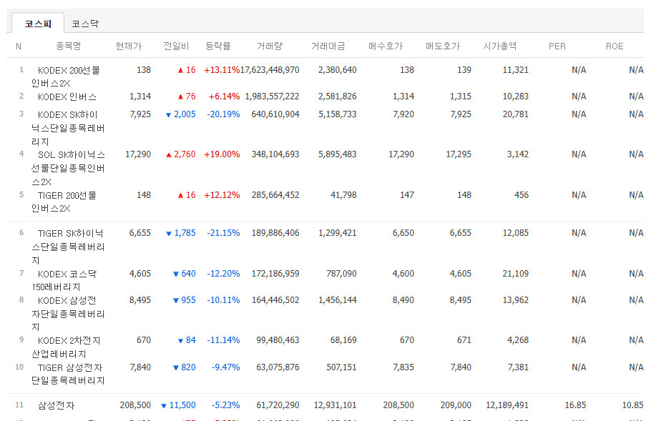Click change rate +6.14%
This screenshot has height=421, width=666.
(225, 96)
